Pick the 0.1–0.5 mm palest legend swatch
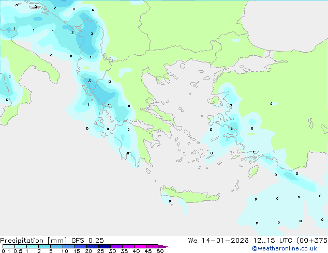Screen dimensions: 328x253 (x=9, y=246)
